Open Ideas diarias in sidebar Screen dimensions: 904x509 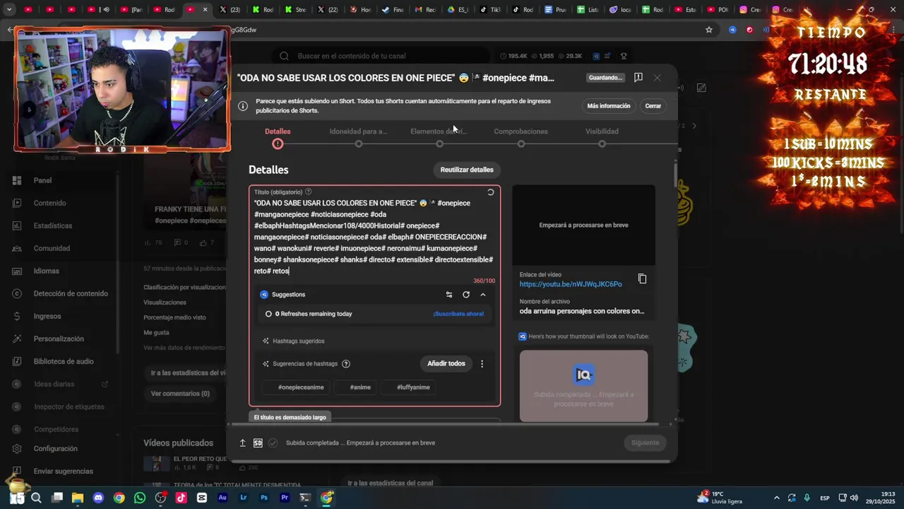pos(54,384)
